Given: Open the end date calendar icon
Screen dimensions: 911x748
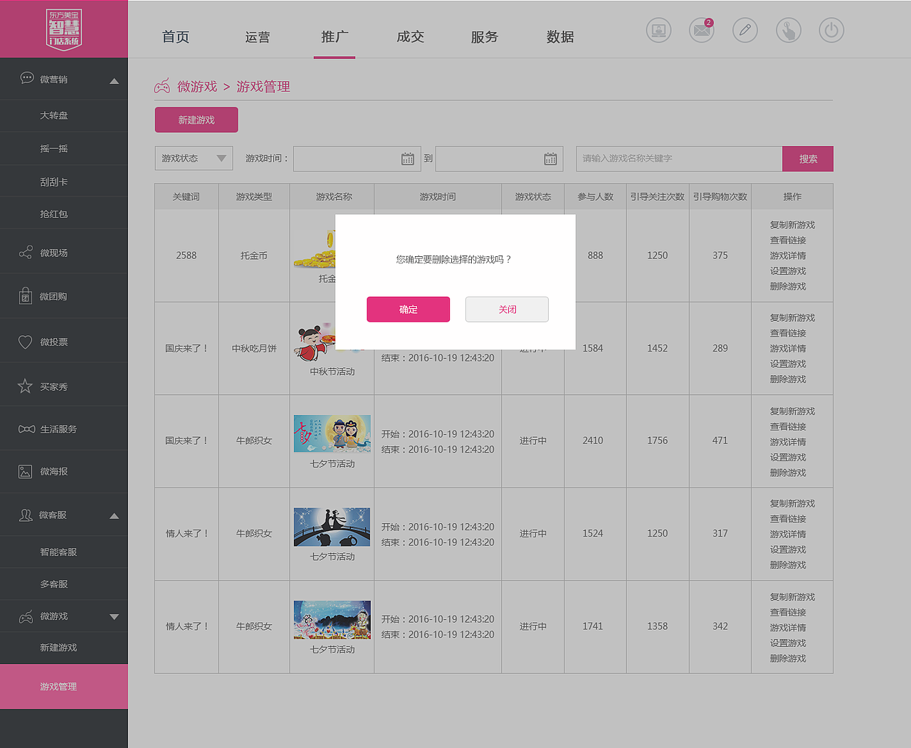Looking at the screenshot, I should coord(550,159).
